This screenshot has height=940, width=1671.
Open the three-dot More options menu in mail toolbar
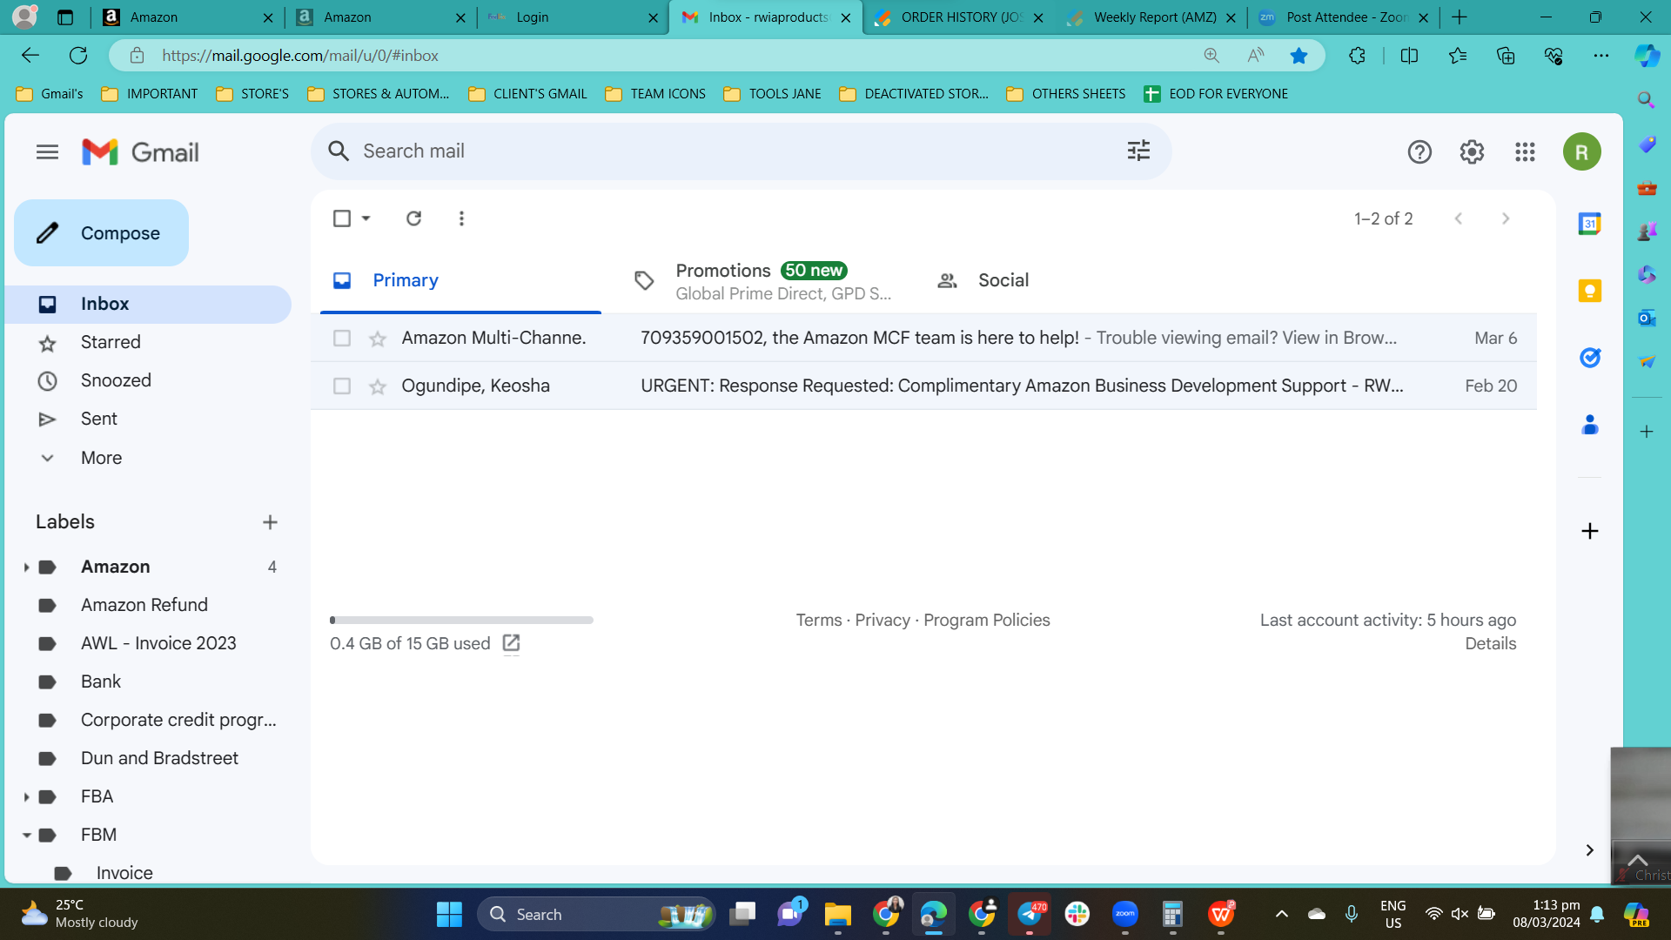(461, 218)
